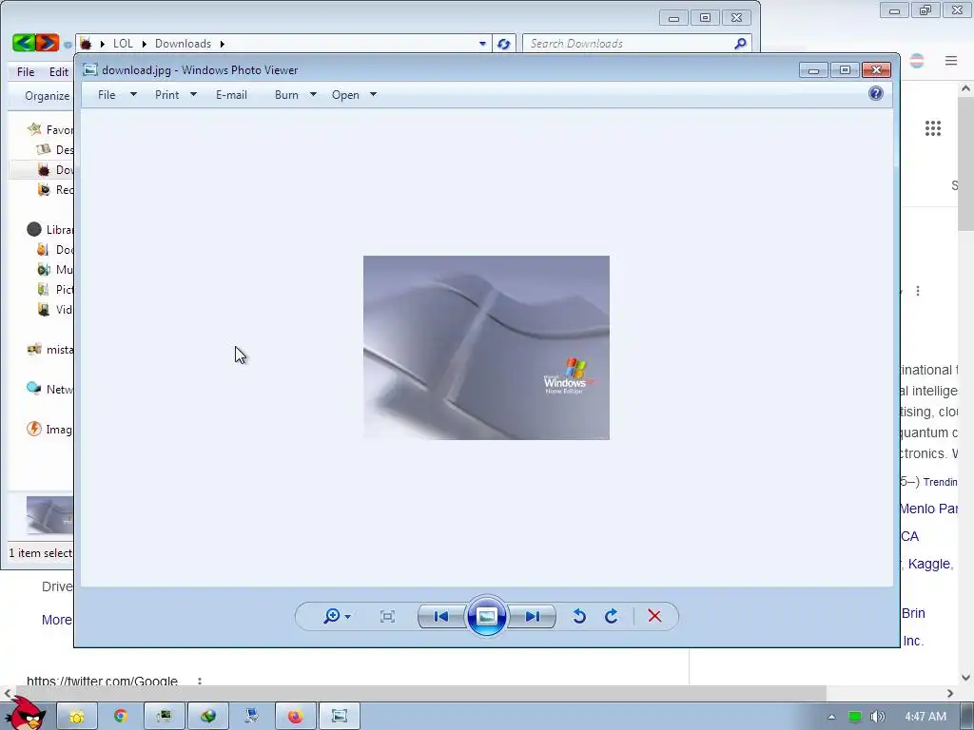Start the slide show button
Screen dimensions: 974x730
tap(486, 616)
